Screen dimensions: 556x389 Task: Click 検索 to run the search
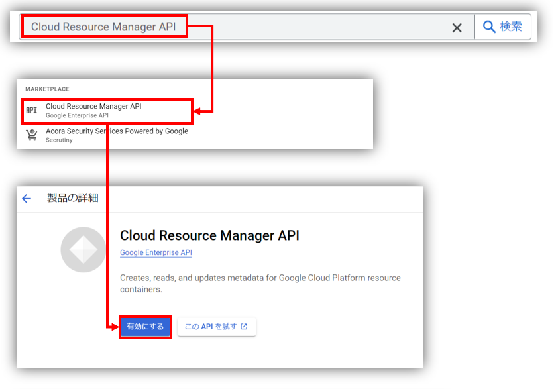coord(504,27)
